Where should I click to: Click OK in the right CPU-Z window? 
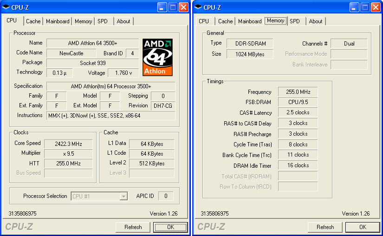(x=363, y=227)
